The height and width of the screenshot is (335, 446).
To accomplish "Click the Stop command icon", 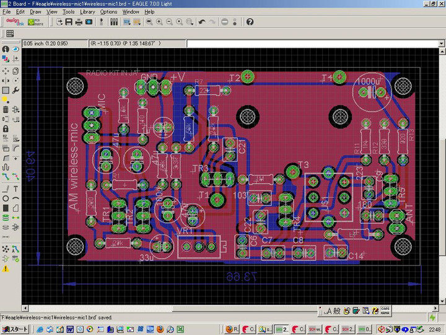I will pos(224,22).
